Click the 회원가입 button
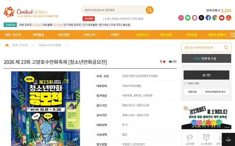The height and width of the screenshot is (146, 235). coord(192,92)
